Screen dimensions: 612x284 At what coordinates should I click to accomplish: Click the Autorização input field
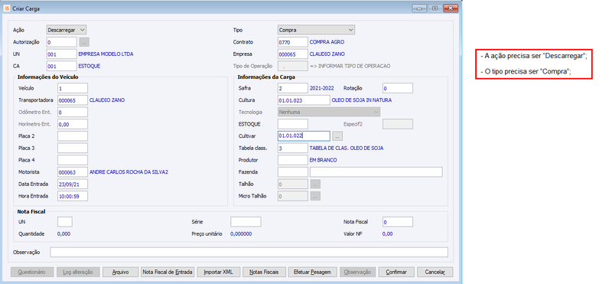click(x=62, y=42)
